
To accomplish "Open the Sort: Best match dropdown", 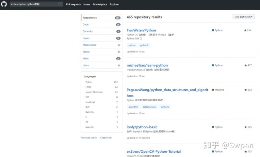I will (x=243, y=17).
